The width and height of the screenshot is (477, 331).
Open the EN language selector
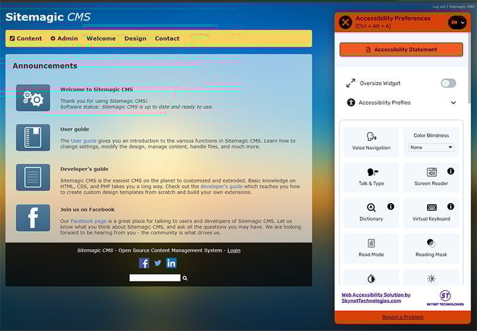pos(457,22)
